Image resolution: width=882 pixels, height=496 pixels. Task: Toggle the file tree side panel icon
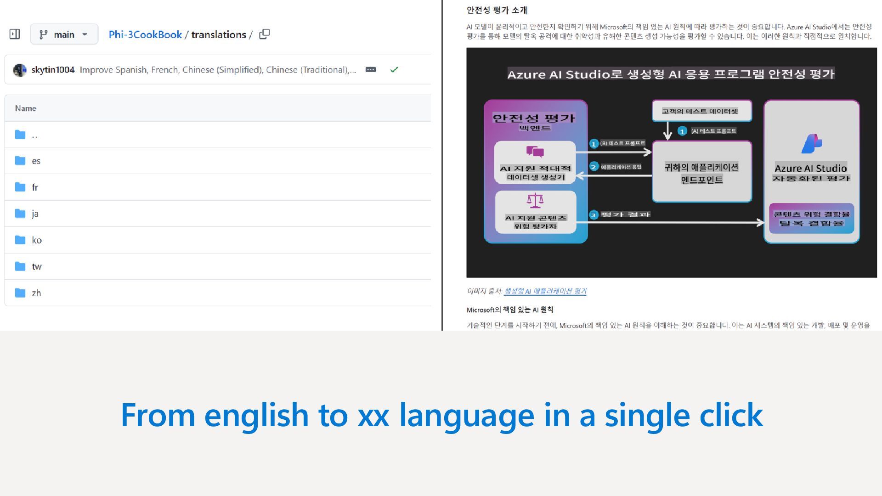[15, 34]
